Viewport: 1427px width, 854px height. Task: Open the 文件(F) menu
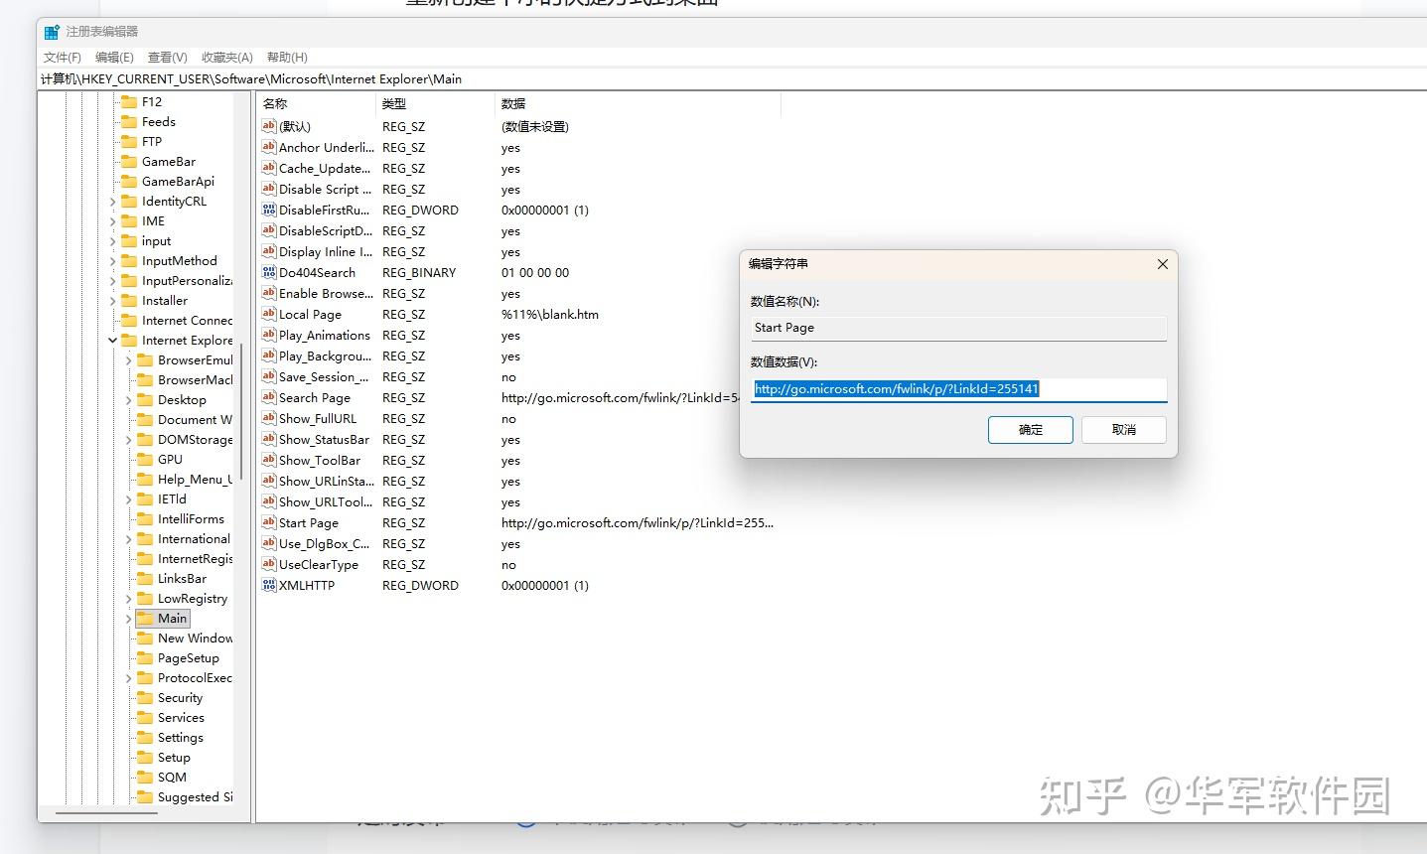(x=63, y=58)
